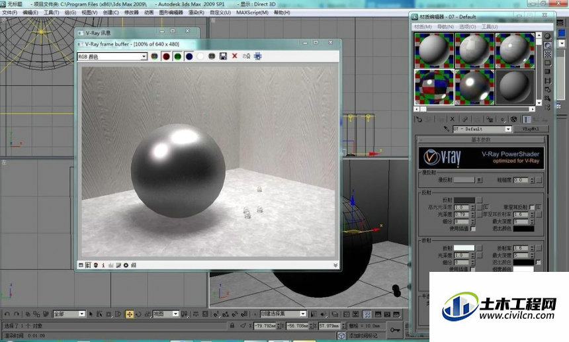Open 帮助(H) menu

point(282,13)
